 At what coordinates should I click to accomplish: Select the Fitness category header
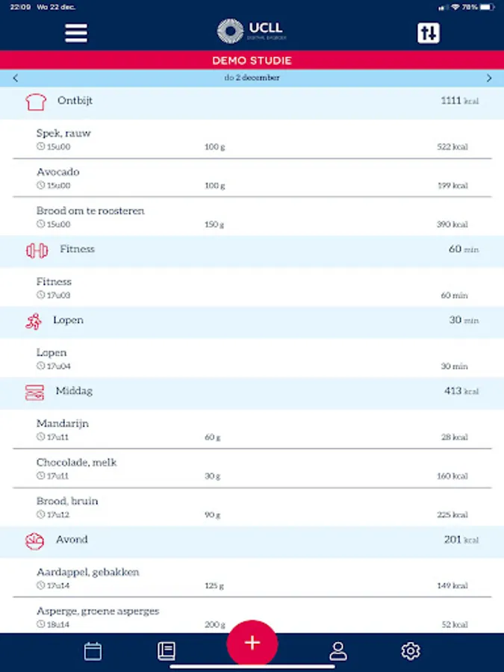(252, 249)
